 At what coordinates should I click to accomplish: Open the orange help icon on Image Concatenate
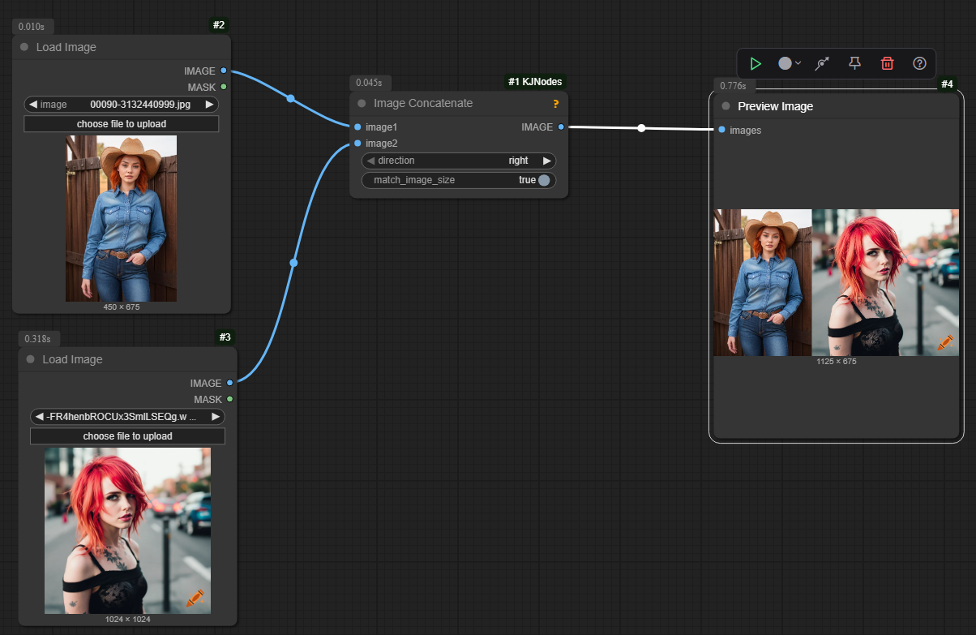pyautogui.click(x=556, y=104)
